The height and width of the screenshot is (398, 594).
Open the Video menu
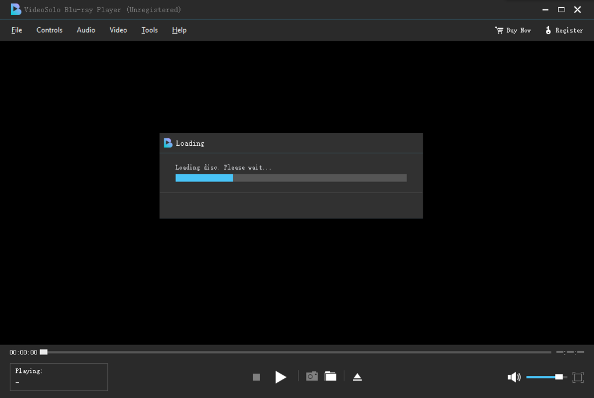[x=118, y=30]
